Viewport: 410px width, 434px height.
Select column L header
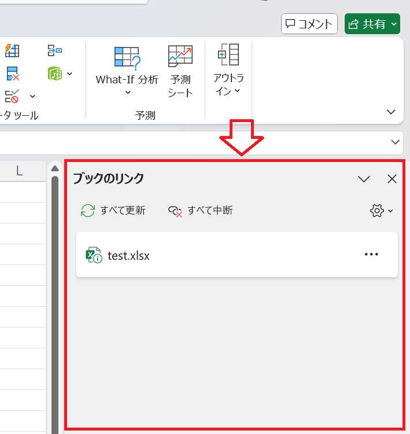(x=19, y=171)
